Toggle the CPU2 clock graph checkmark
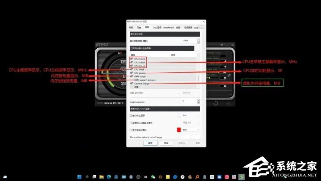Image resolution: width=321 pixels, height=181 pixels. (132, 59)
